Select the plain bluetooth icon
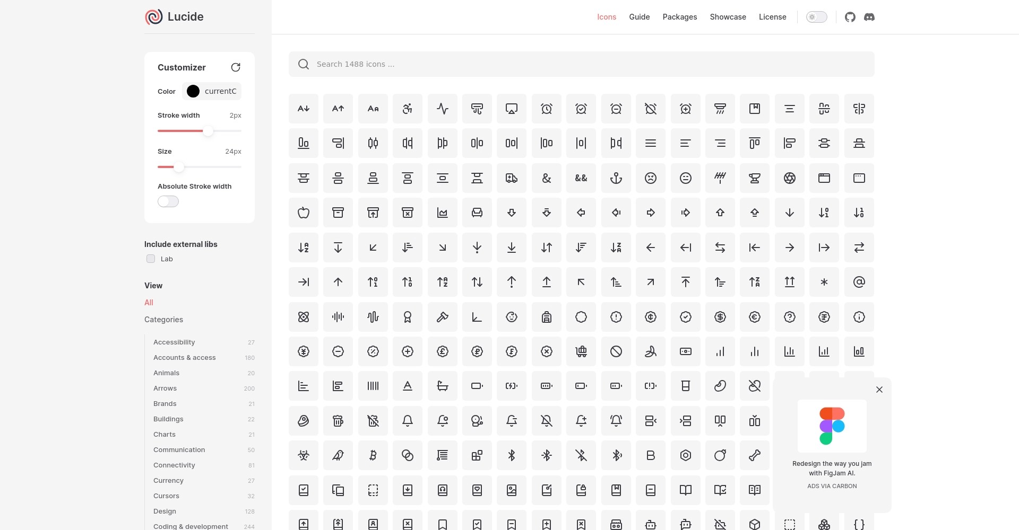The image size is (1019, 530). click(512, 455)
